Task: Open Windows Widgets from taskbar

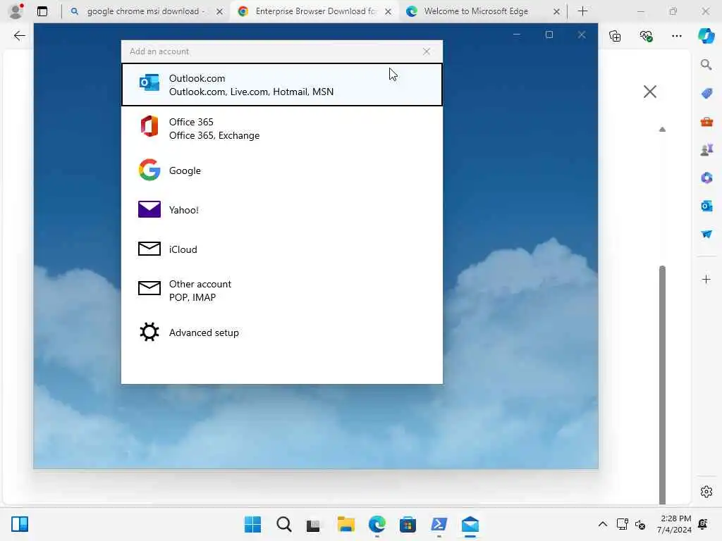Action: coord(20,524)
